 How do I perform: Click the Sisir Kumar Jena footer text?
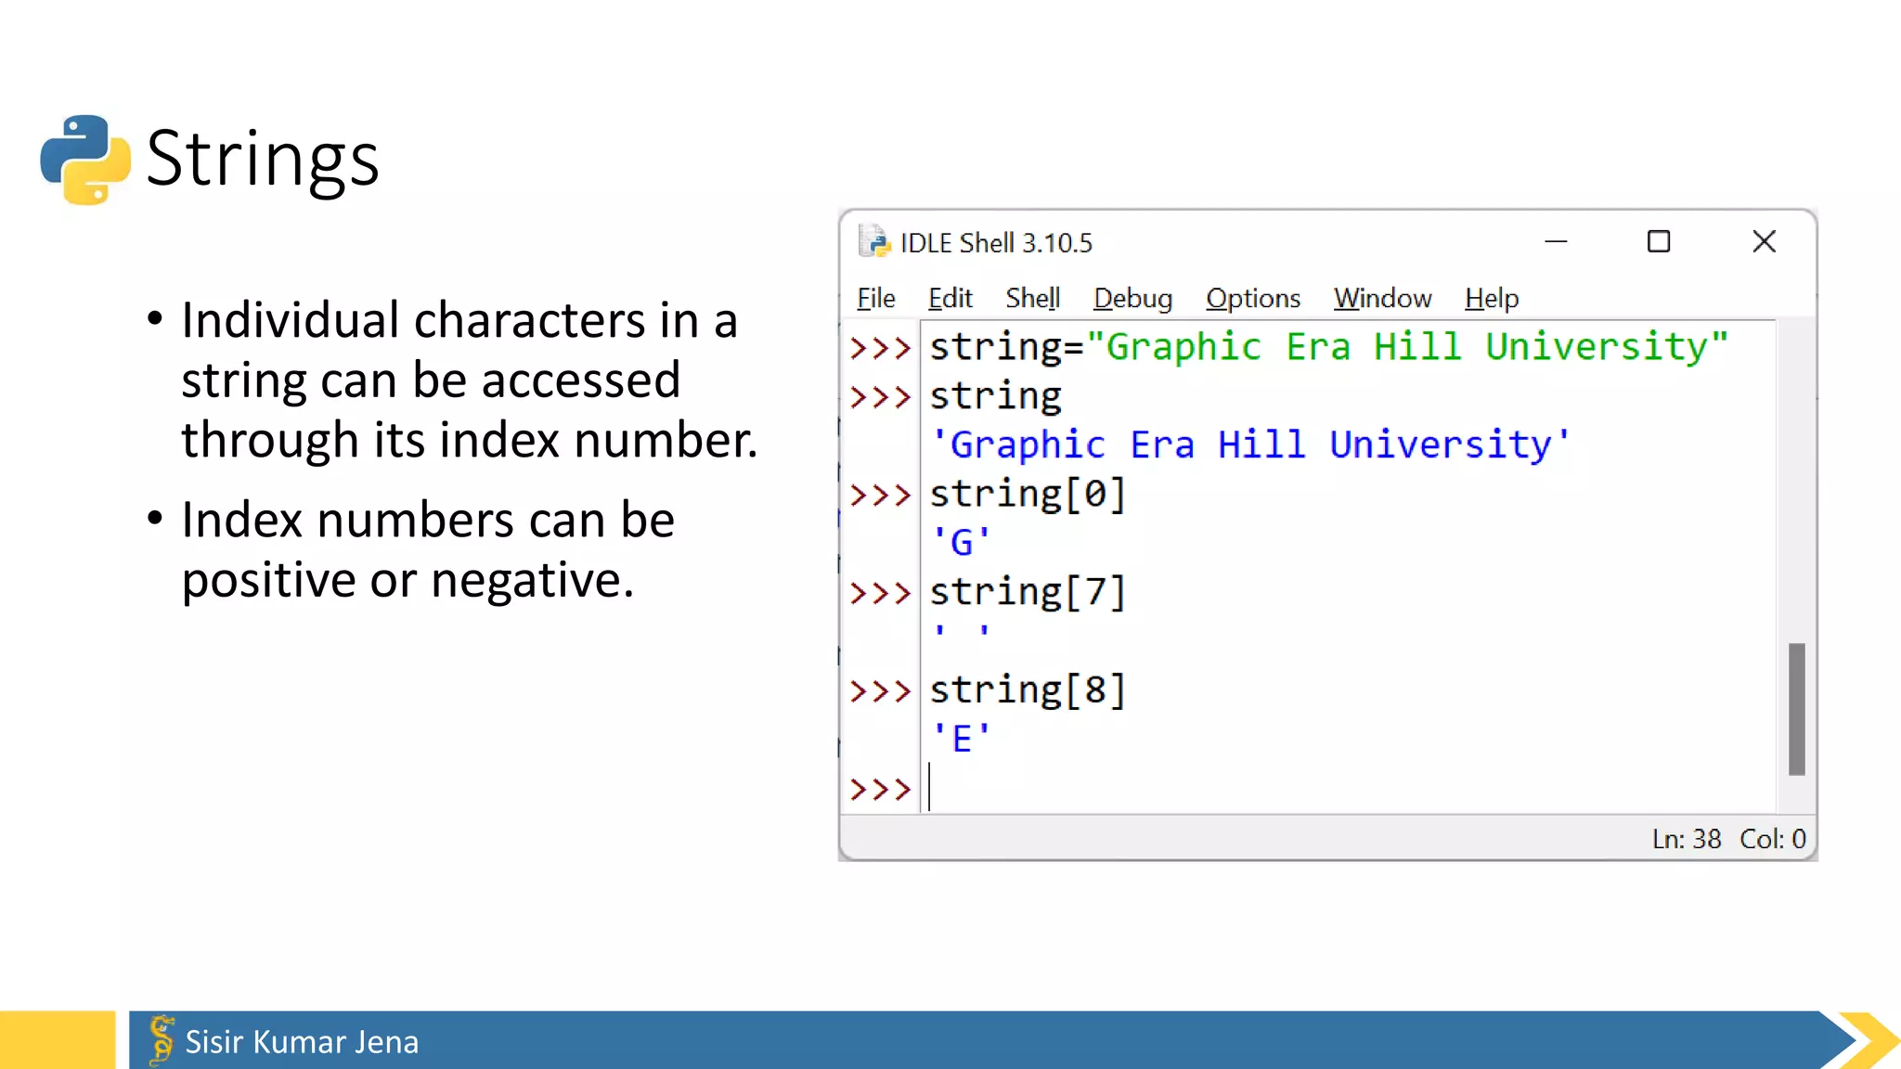(302, 1042)
